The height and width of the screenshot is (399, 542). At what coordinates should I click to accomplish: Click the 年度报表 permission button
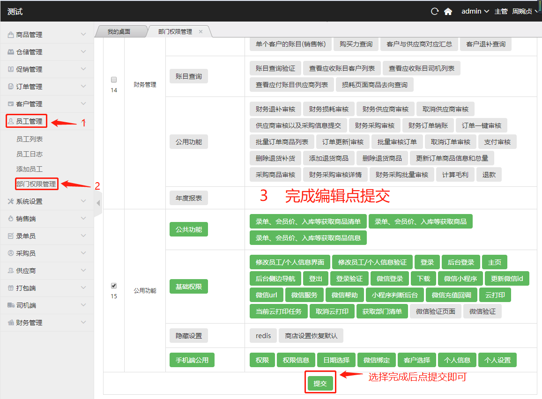tap(188, 198)
